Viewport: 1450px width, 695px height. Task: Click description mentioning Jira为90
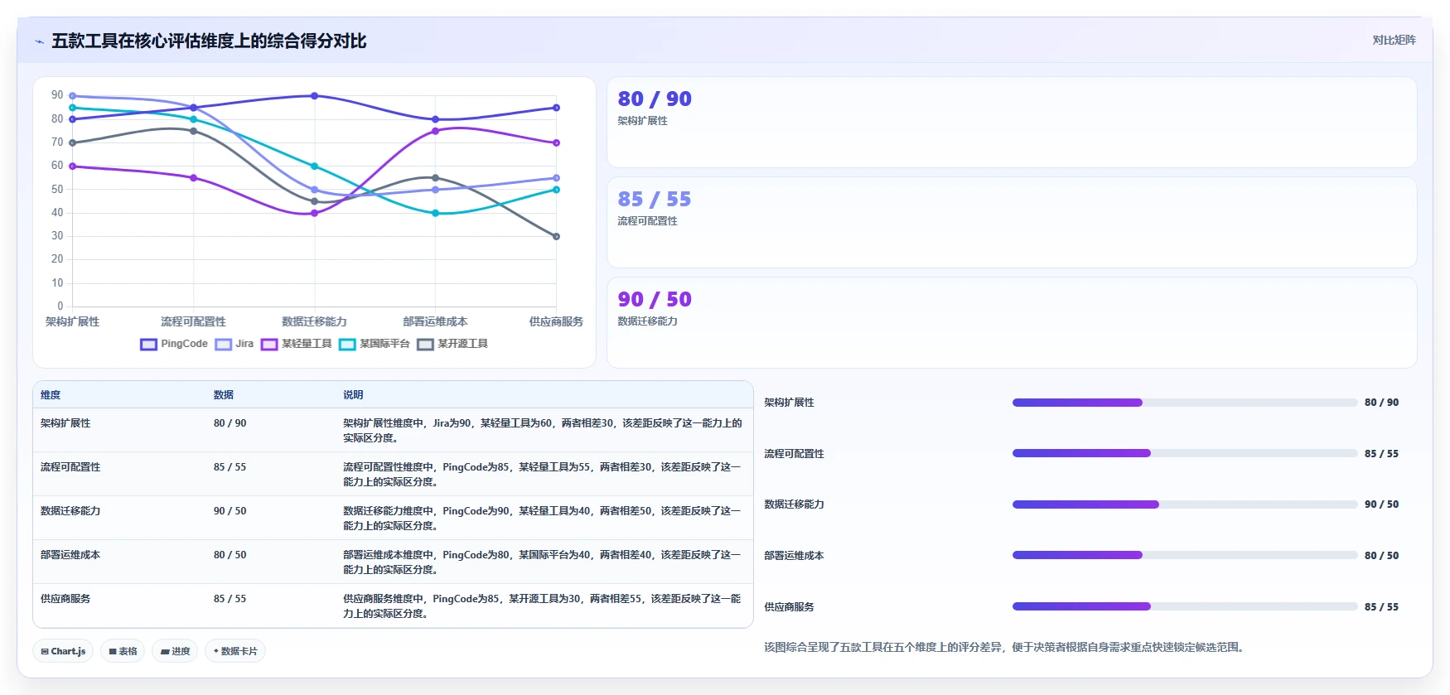coord(543,431)
